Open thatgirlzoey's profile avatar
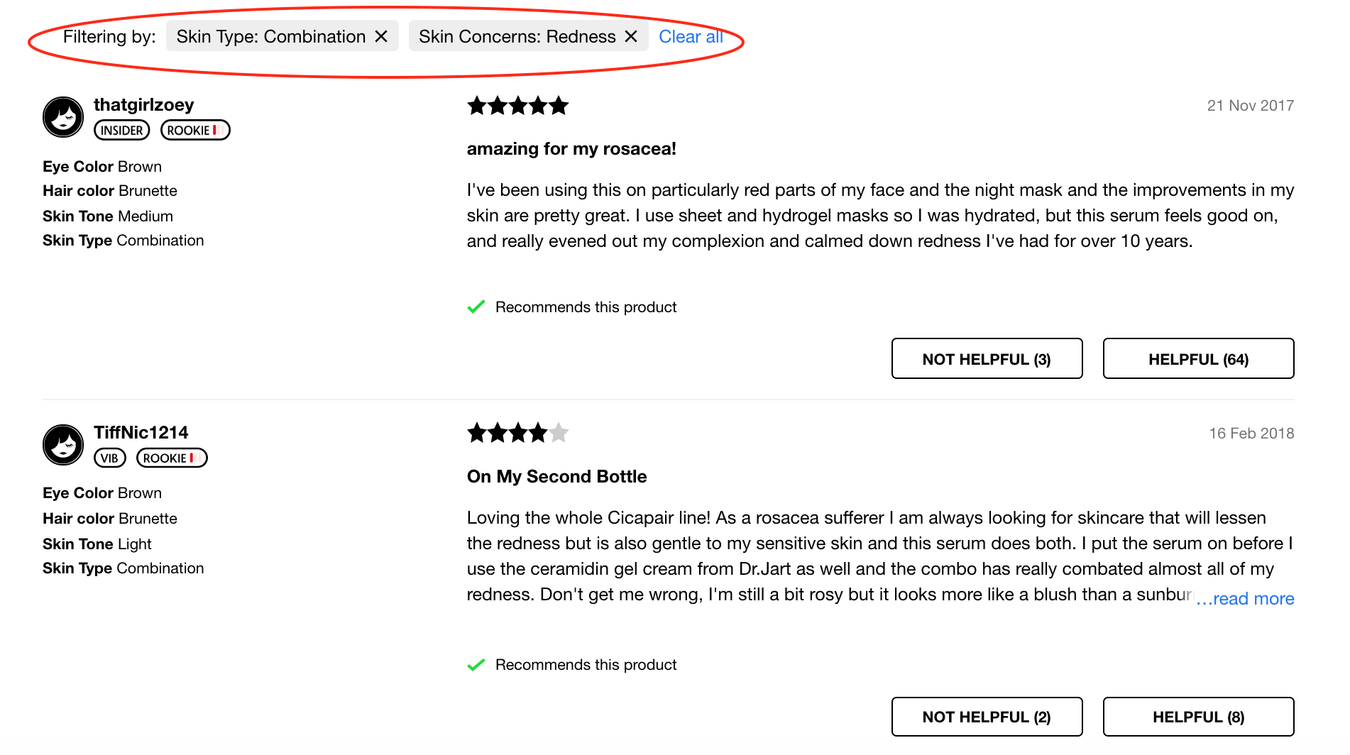 pos(63,117)
